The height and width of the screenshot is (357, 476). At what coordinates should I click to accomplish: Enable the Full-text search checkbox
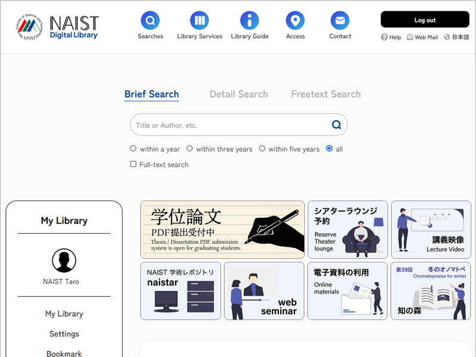click(133, 164)
